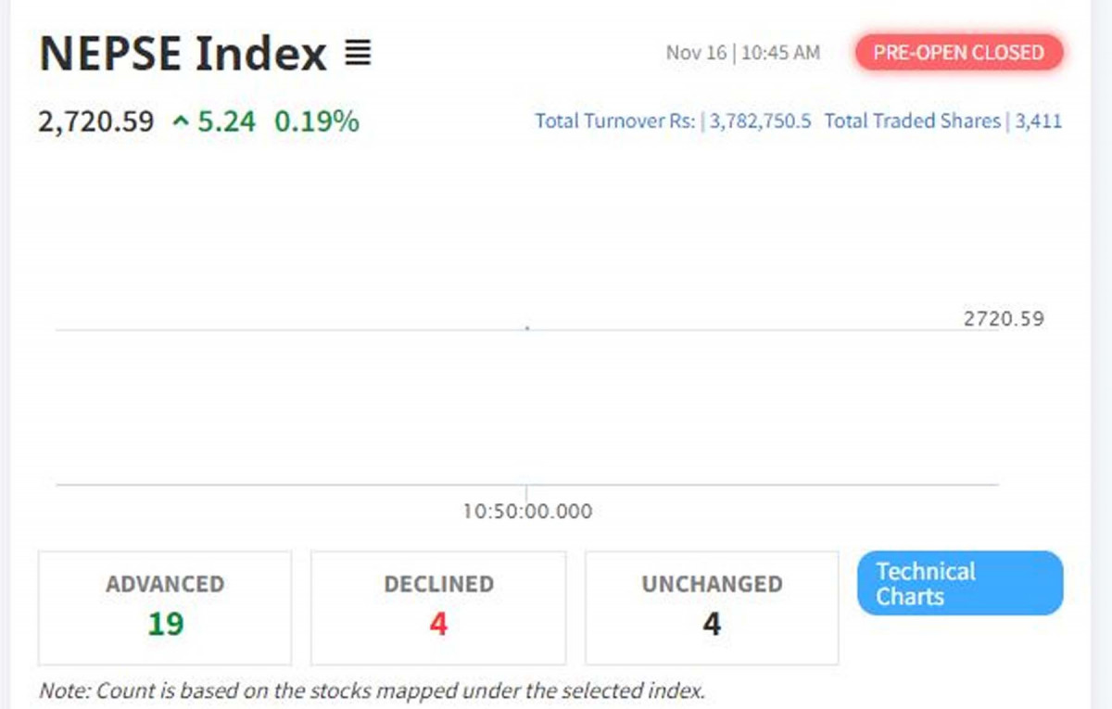The height and width of the screenshot is (709, 1112).
Task: Click the green up-arrow change indicator
Action: (180, 121)
